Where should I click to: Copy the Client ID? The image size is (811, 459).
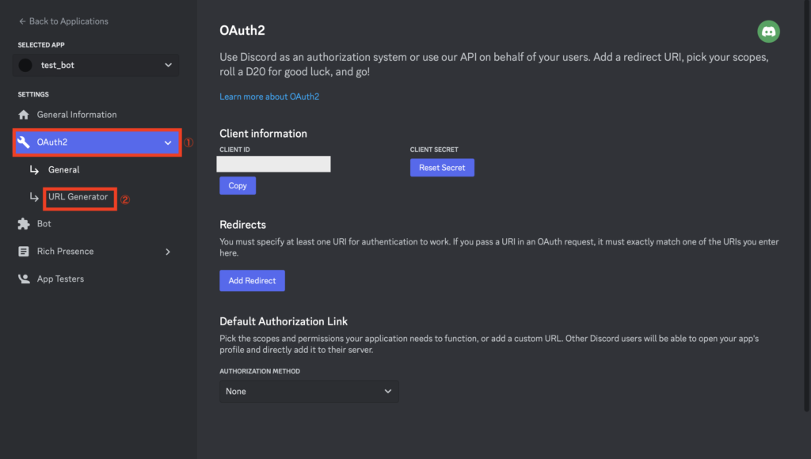pyautogui.click(x=237, y=185)
